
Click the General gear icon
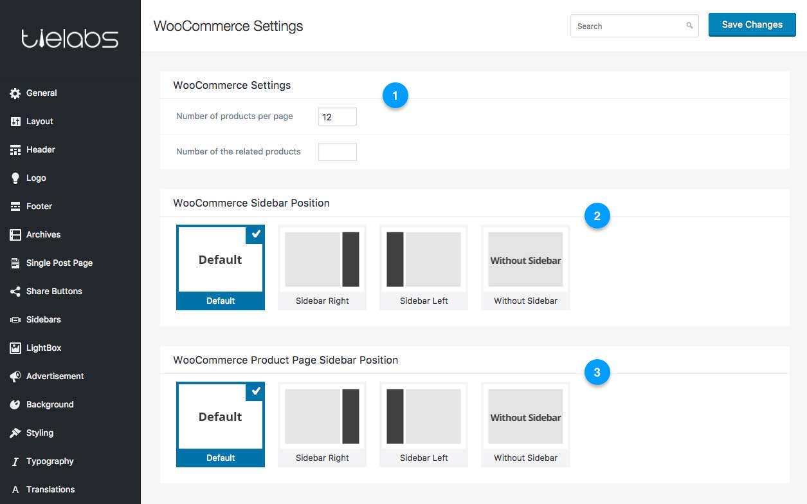coord(15,93)
